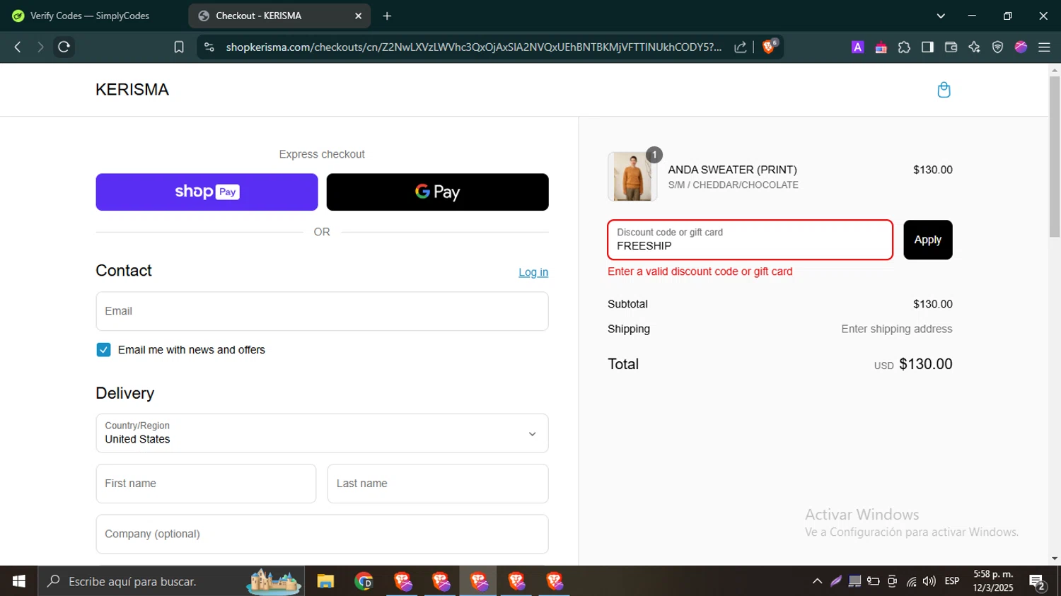Open a new tab with plus icon
The width and height of the screenshot is (1061, 596).
387,16
